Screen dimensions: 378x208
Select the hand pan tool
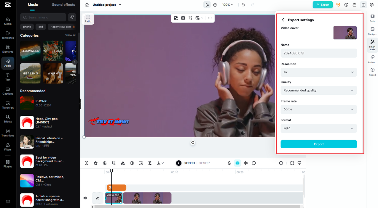[x=215, y=5]
